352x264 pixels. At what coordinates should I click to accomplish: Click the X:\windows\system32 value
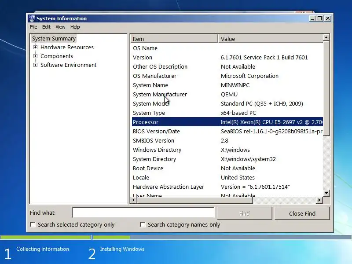click(248, 159)
